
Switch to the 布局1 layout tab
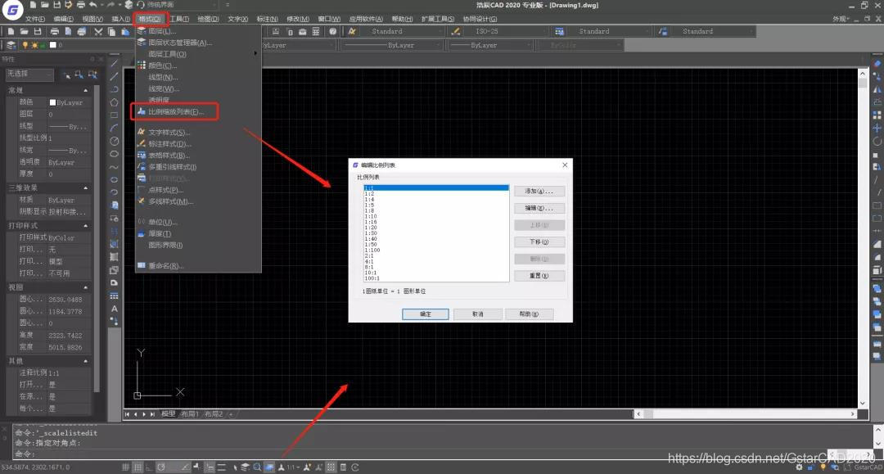[189, 414]
